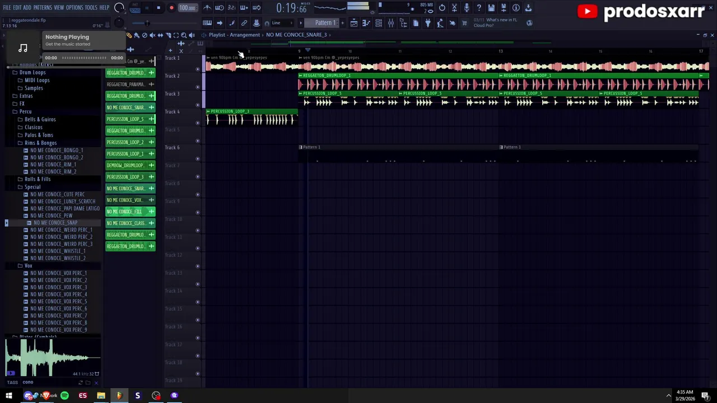This screenshot has height=403, width=717.
Task: Click the link multilink controllers icon
Action: (244, 23)
